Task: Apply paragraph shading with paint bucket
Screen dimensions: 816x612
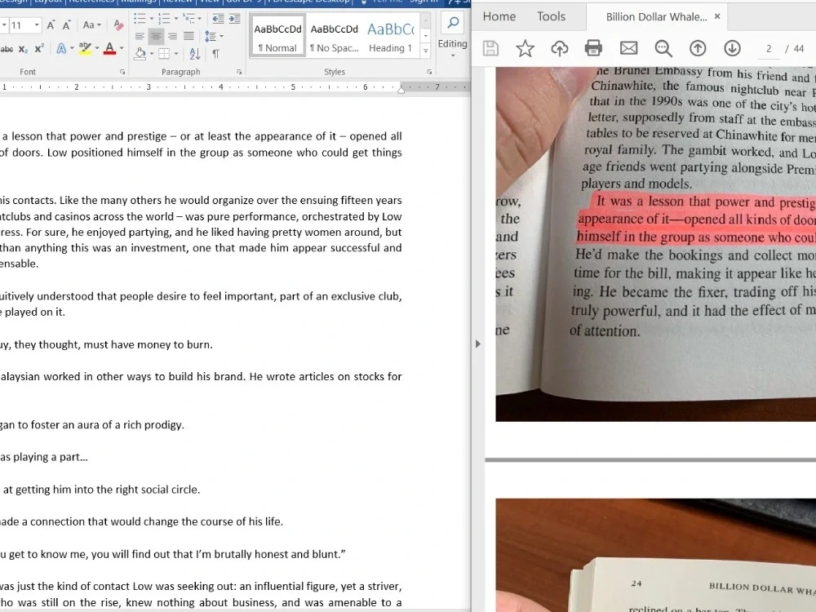Action: pos(140,53)
